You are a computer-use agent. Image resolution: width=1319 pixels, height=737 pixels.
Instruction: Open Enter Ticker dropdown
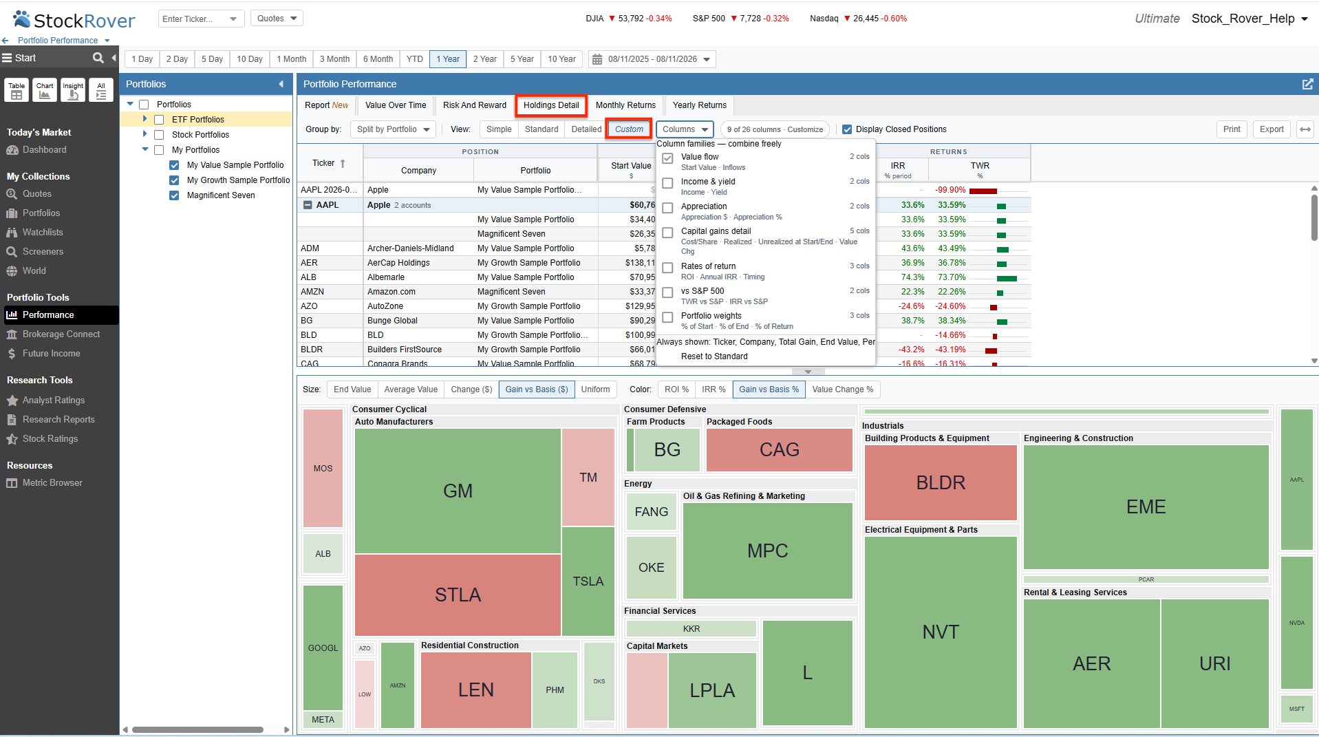point(233,19)
